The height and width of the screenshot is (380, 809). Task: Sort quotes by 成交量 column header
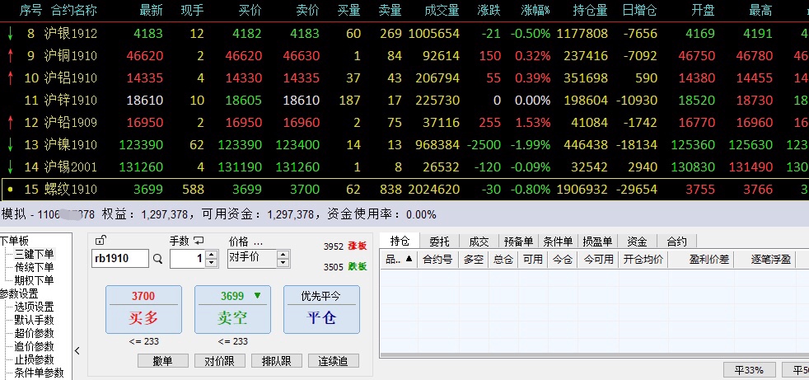point(442,11)
